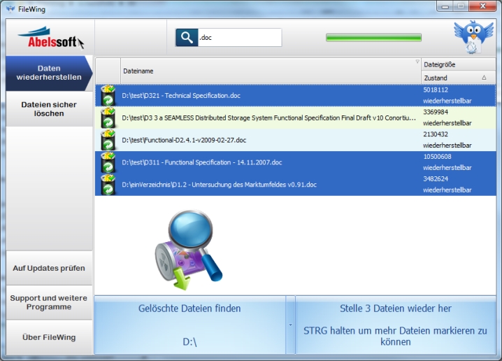Click Stelle 3 Dateien wieder her

(396, 325)
